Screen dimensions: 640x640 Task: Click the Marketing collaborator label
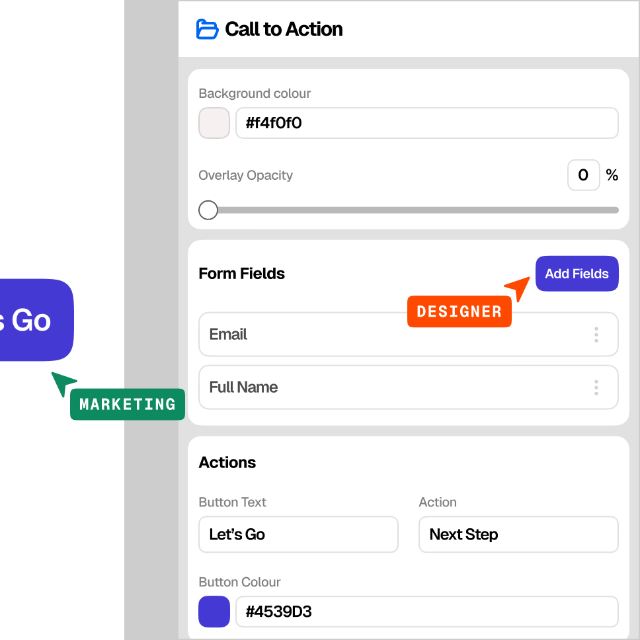[127, 404]
